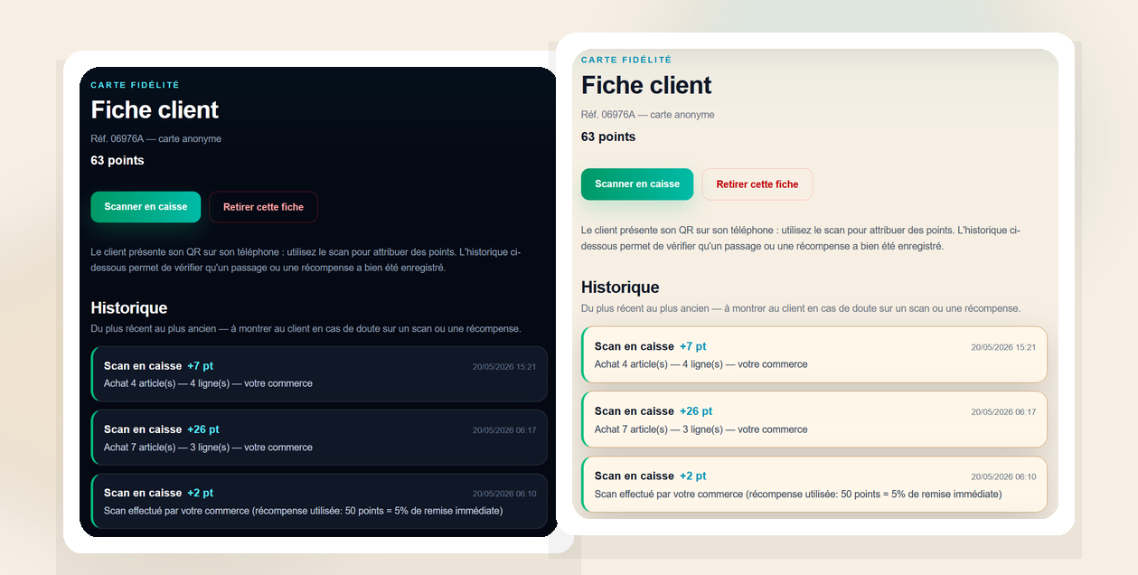1138x575 pixels.
Task: Click Le client présente paragraph in dark card
Action: tap(306, 259)
